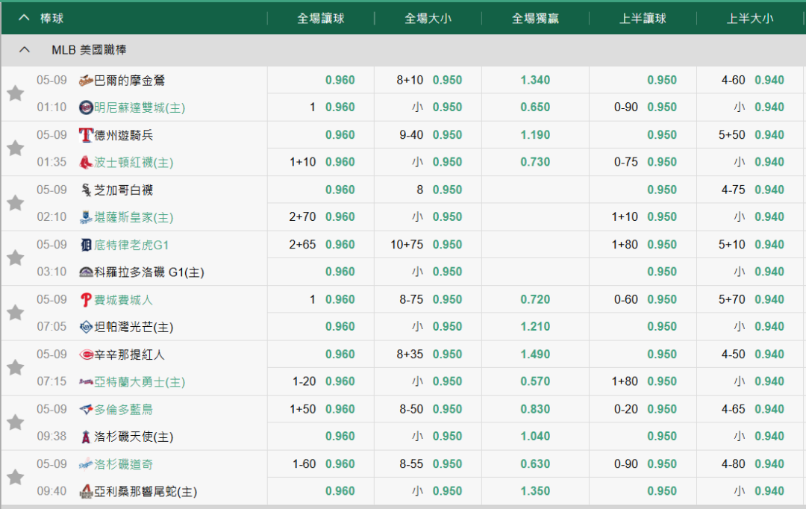
Task: Select the 上半大小 column header
Action: click(x=750, y=19)
